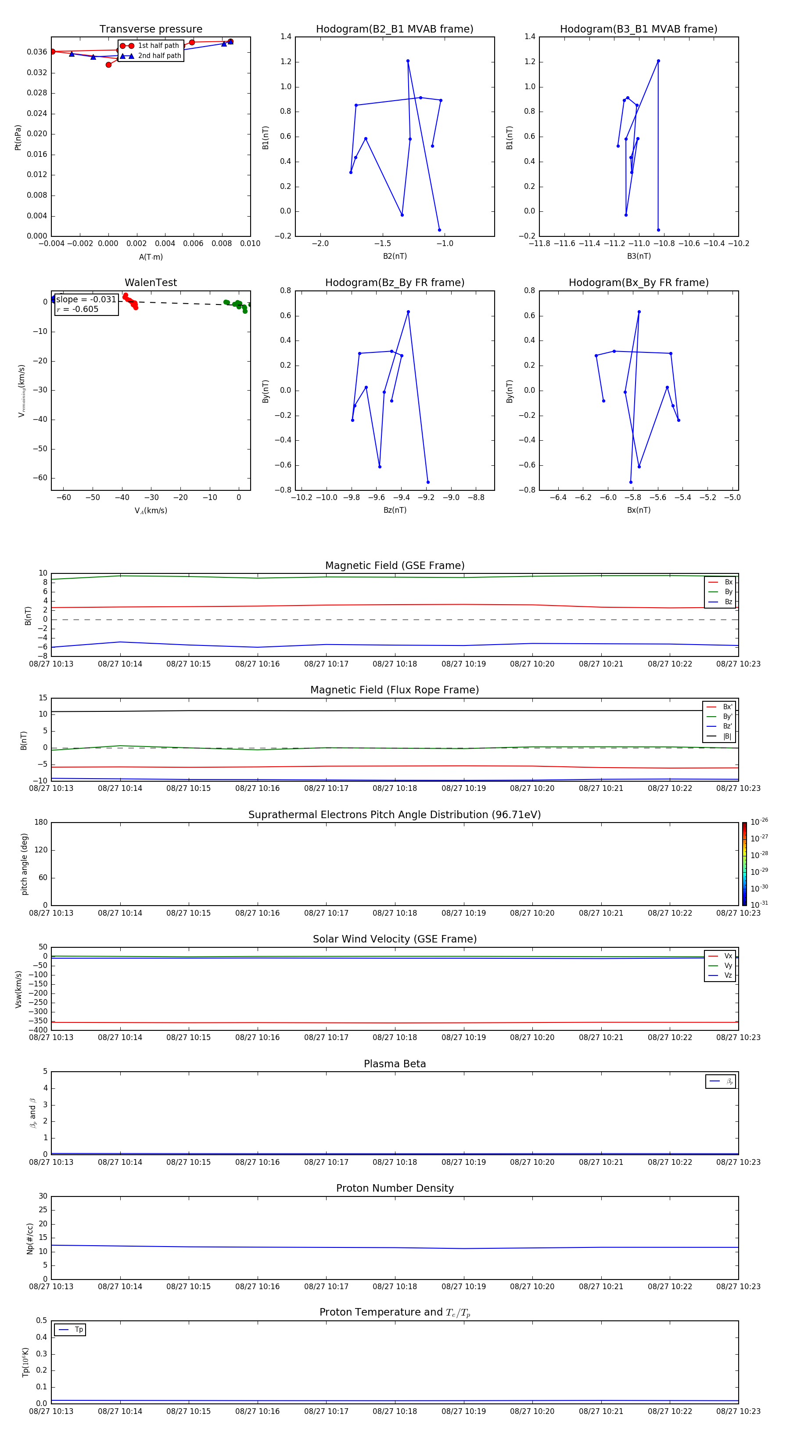Click the red Vx line in velocity plot

395,1023
